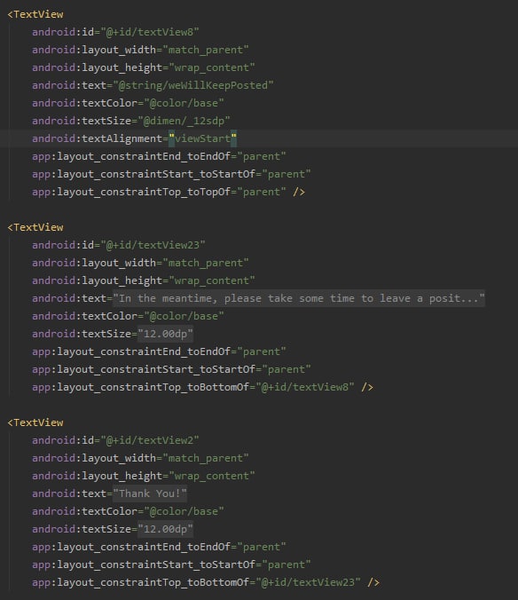Click layout_constraintEnd_toEndOf below the viewStart line

pos(131,156)
